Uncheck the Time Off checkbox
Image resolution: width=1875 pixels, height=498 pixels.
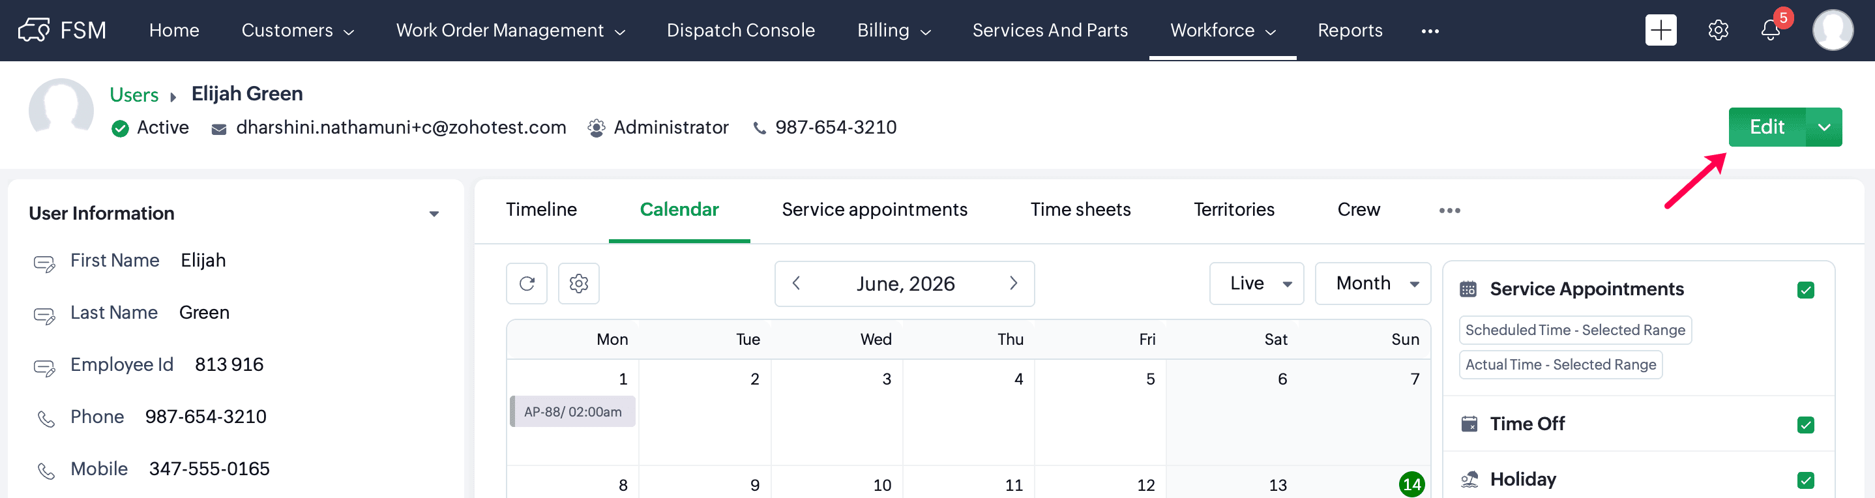[1805, 424]
